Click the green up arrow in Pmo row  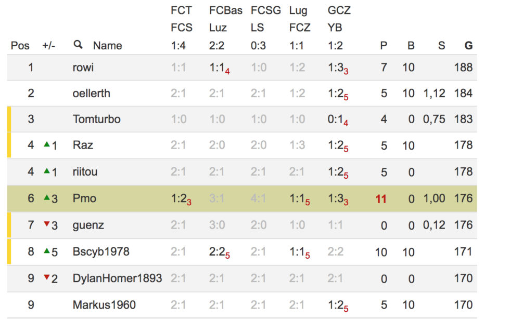(47, 197)
